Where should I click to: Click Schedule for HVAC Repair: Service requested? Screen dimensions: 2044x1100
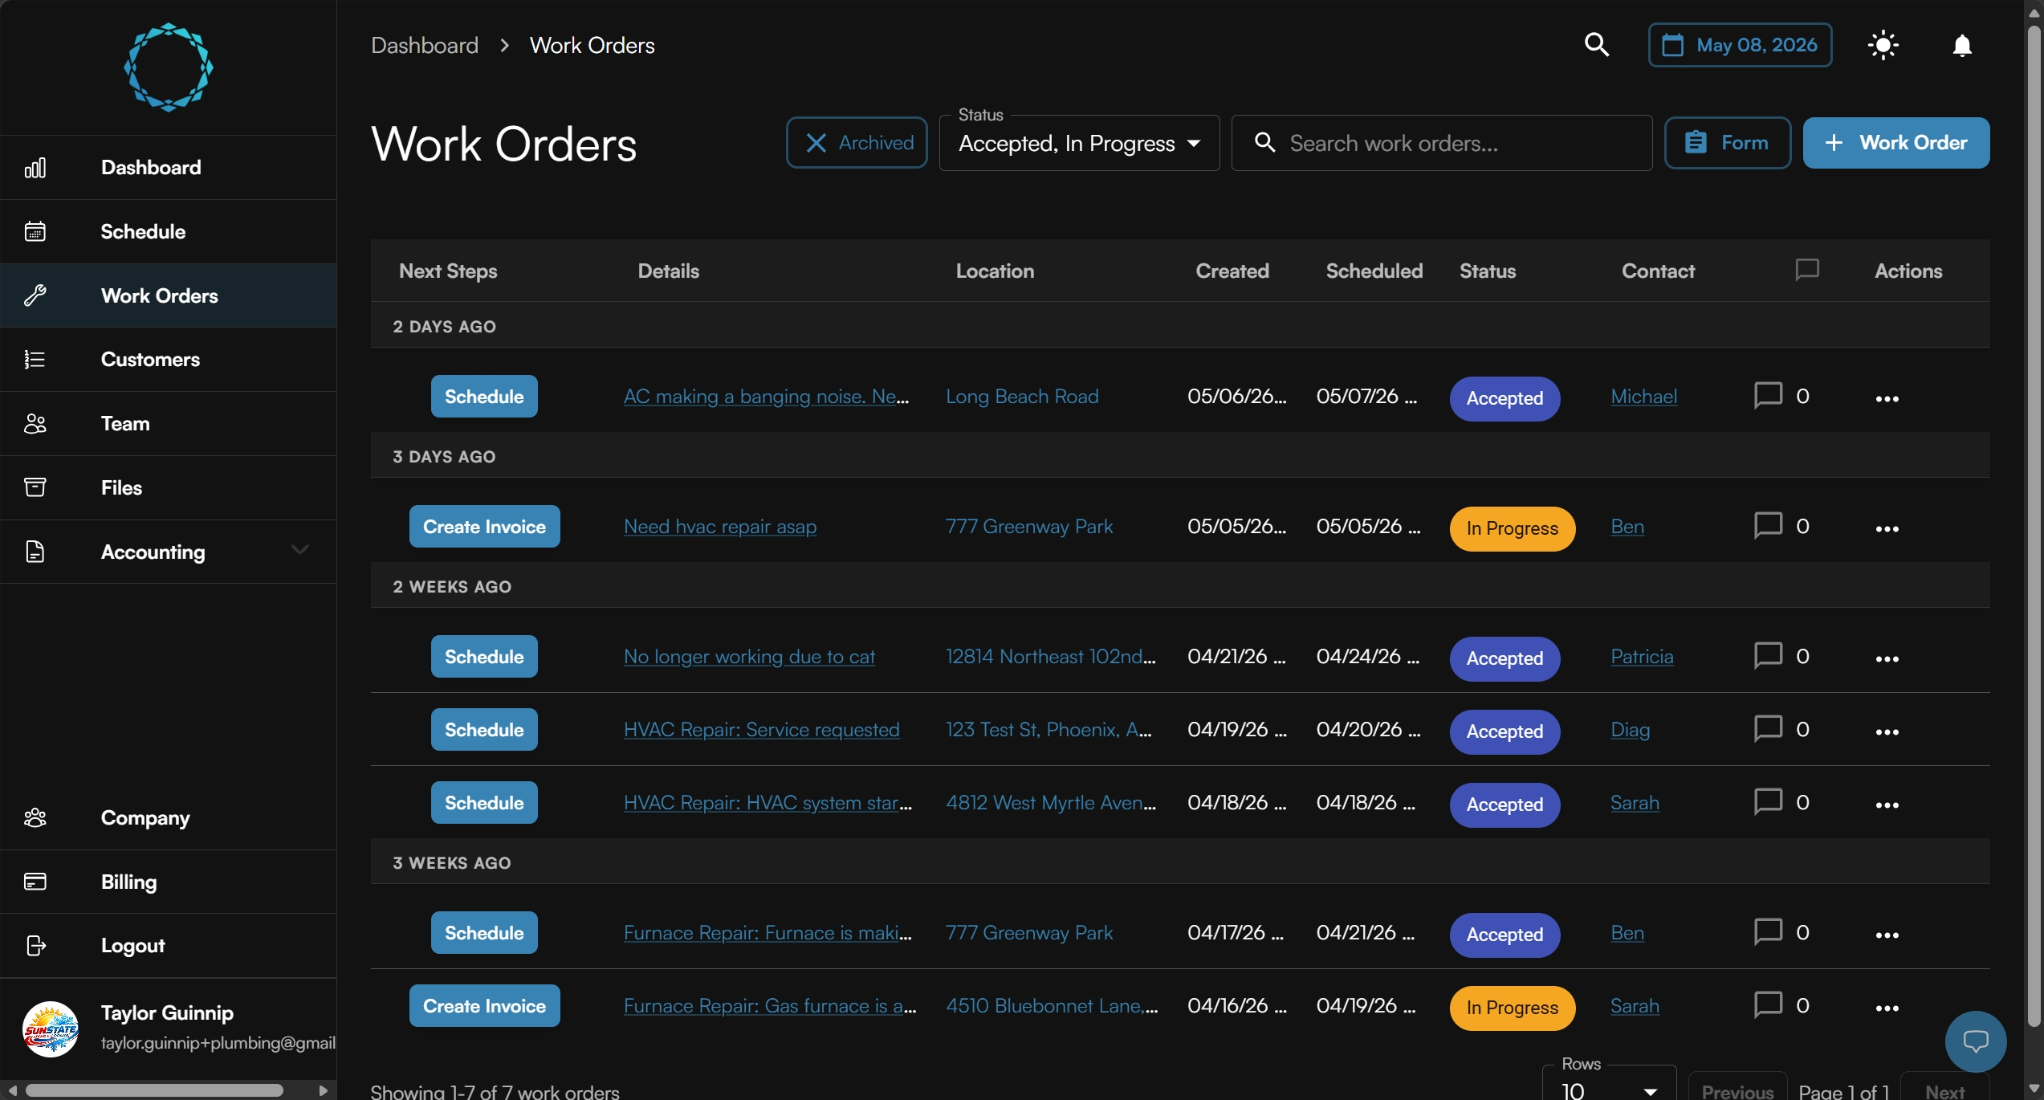[484, 730]
